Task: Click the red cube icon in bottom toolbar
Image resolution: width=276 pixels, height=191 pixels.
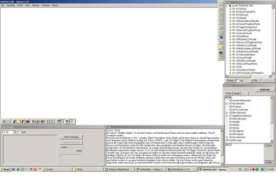Action: click(x=33, y=121)
